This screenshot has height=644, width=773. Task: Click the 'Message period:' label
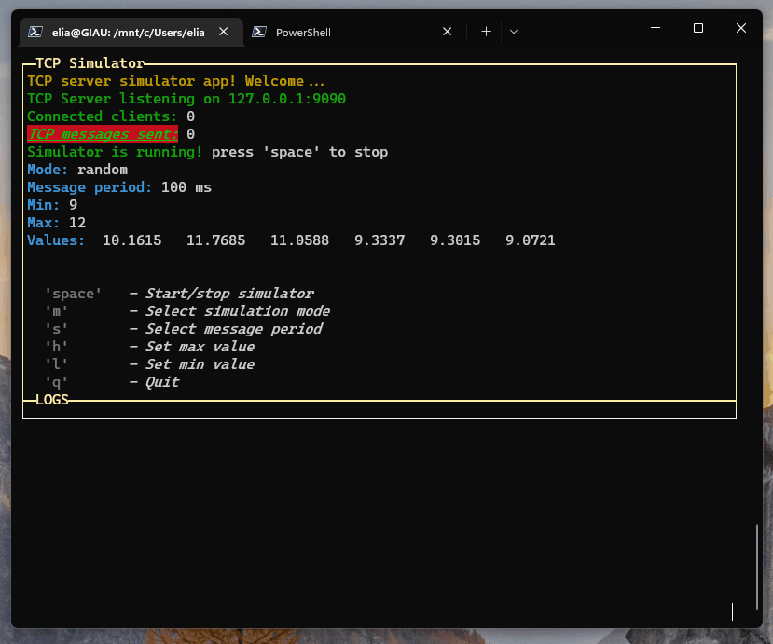pyautogui.click(x=90, y=187)
